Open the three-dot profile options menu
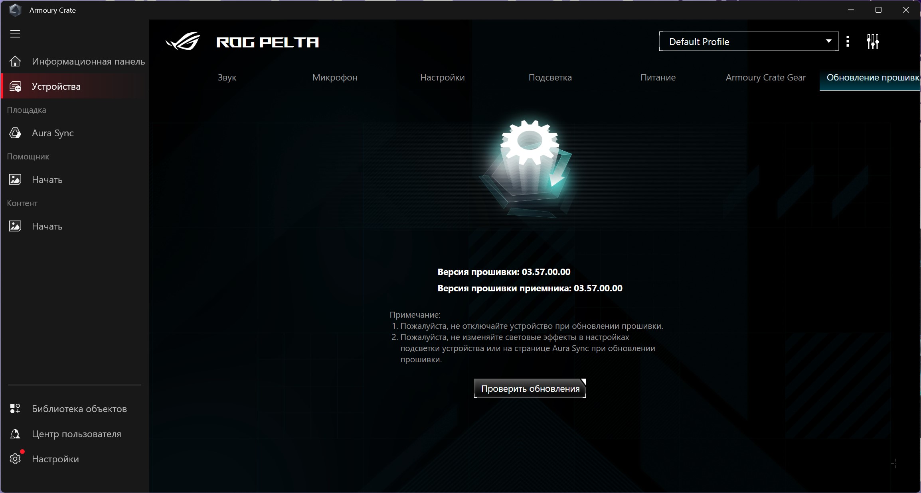This screenshot has width=921, height=493. click(848, 41)
